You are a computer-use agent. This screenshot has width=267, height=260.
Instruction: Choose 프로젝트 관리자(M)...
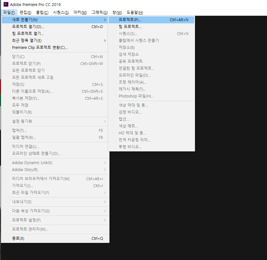click(55, 229)
